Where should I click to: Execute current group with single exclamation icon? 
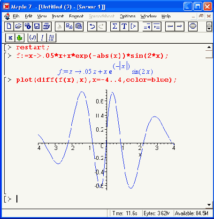pyautogui.click(x=42, y=38)
